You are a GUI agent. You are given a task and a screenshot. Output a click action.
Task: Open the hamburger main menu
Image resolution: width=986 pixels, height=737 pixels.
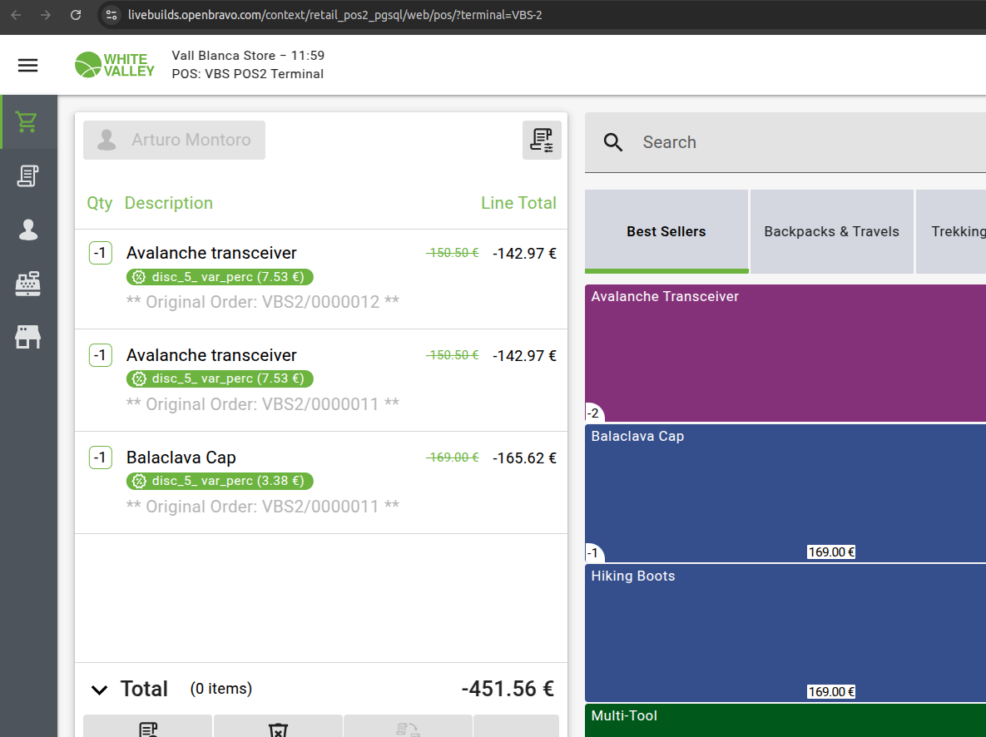(28, 66)
